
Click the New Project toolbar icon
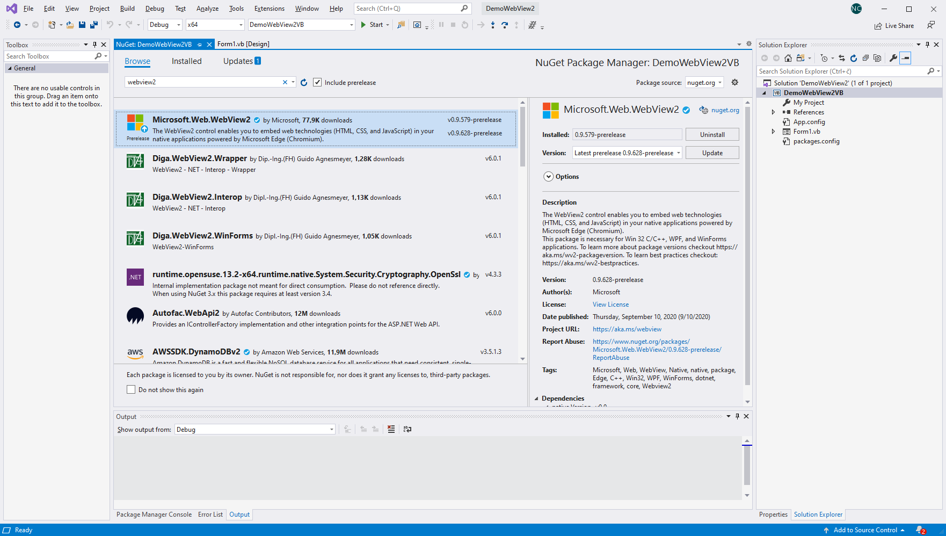(x=52, y=25)
